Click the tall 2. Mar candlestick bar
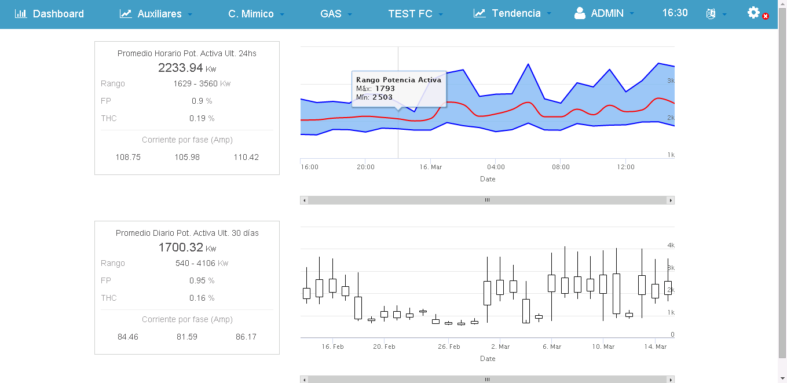Image resolution: width=787 pixels, height=383 pixels. click(x=488, y=293)
